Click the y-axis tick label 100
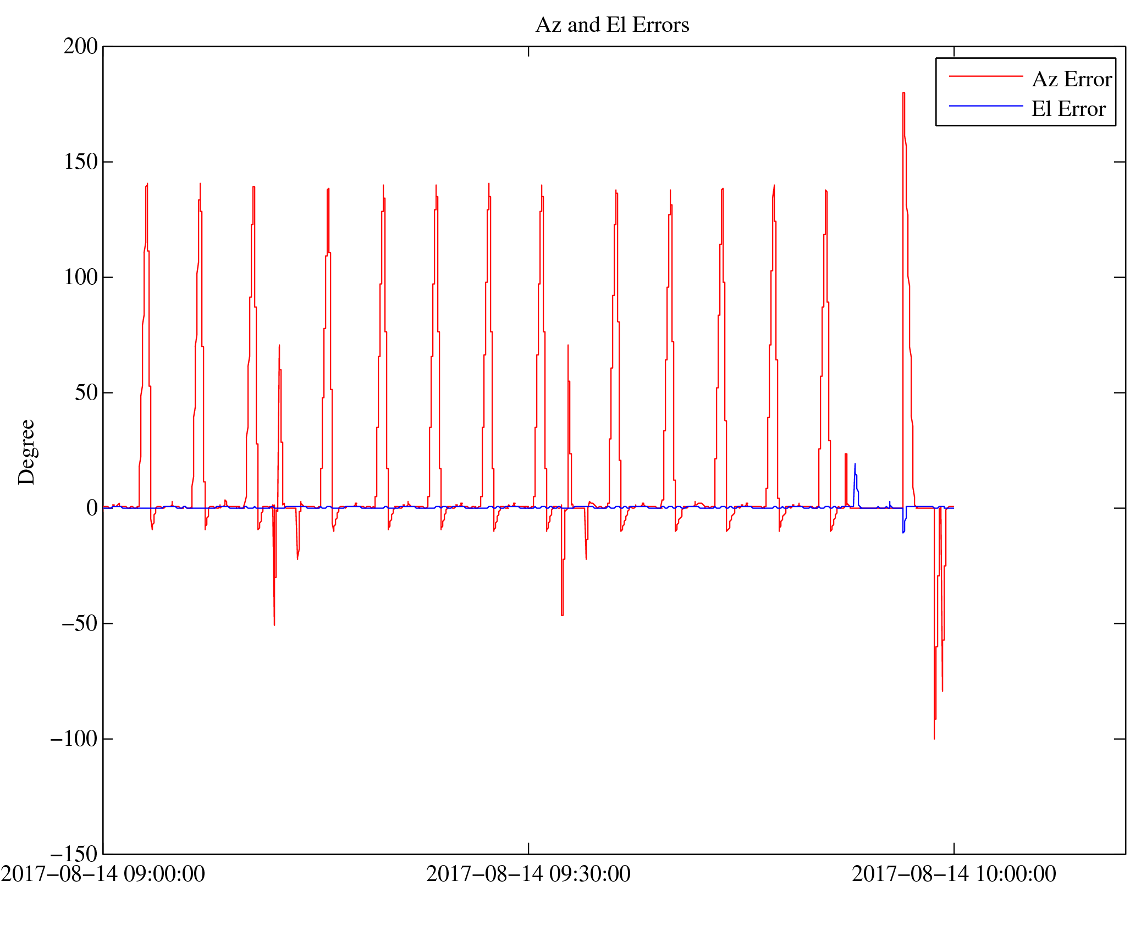Image resolution: width=1141 pixels, height=925 pixels. [x=80, y=277]
